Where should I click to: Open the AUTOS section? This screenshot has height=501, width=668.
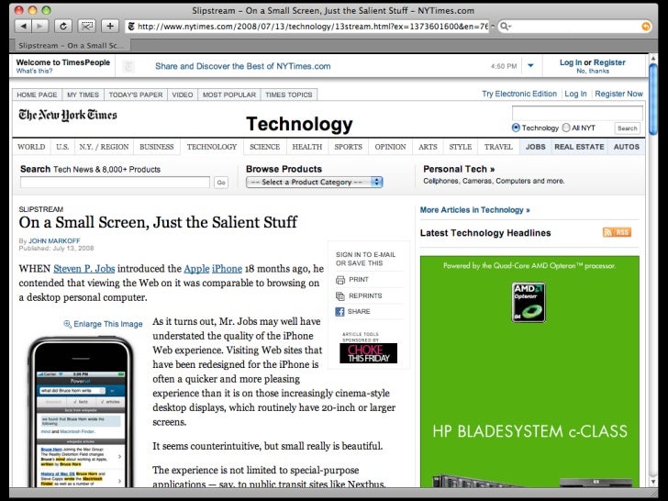[x=626, y=147]
